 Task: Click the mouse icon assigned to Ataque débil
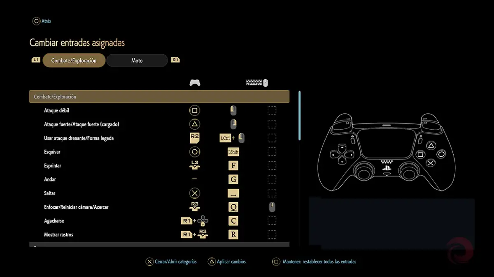point(233,110)
